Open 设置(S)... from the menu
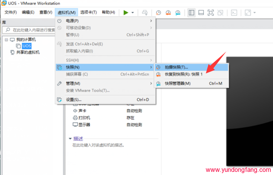 click(x=106, y=100)
